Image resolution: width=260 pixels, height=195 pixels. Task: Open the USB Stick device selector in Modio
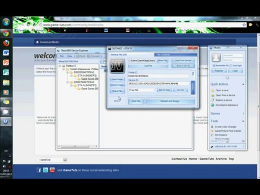(x=227, y=147)
